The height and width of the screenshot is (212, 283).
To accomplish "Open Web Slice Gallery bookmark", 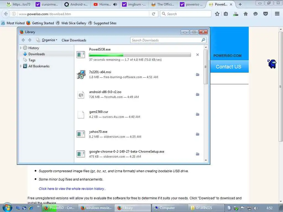I will pos(71,23).
